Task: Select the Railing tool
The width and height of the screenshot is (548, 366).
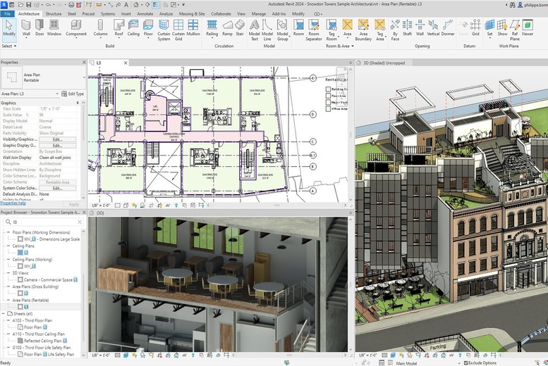Action: pyautogui.click(x=212, y=28)
